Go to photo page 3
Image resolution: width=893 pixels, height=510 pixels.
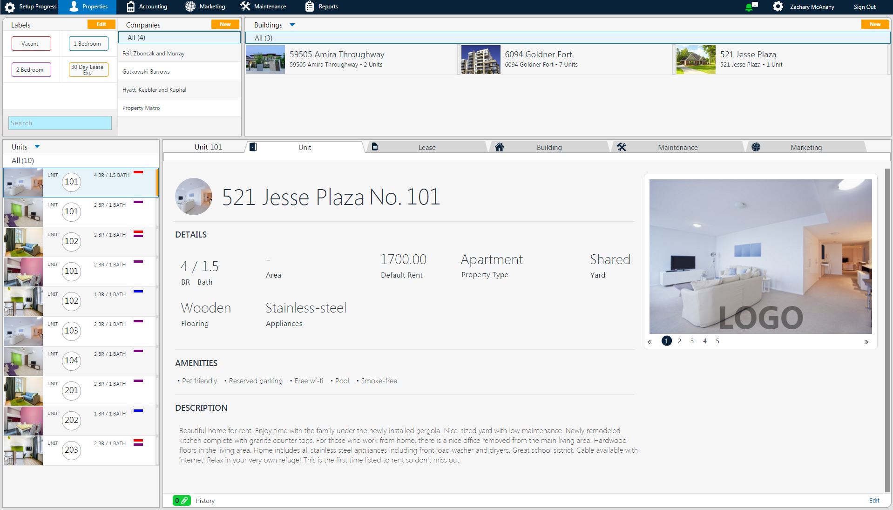692,341
